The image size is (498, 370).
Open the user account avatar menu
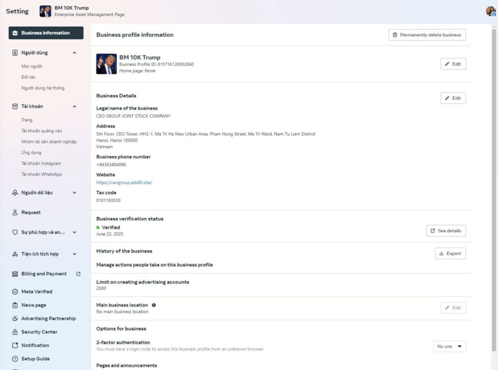click(x=491, y=11)
